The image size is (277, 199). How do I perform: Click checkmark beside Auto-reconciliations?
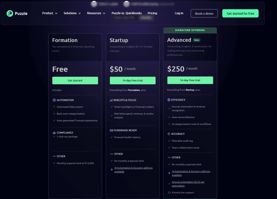[x=169, y=117]
